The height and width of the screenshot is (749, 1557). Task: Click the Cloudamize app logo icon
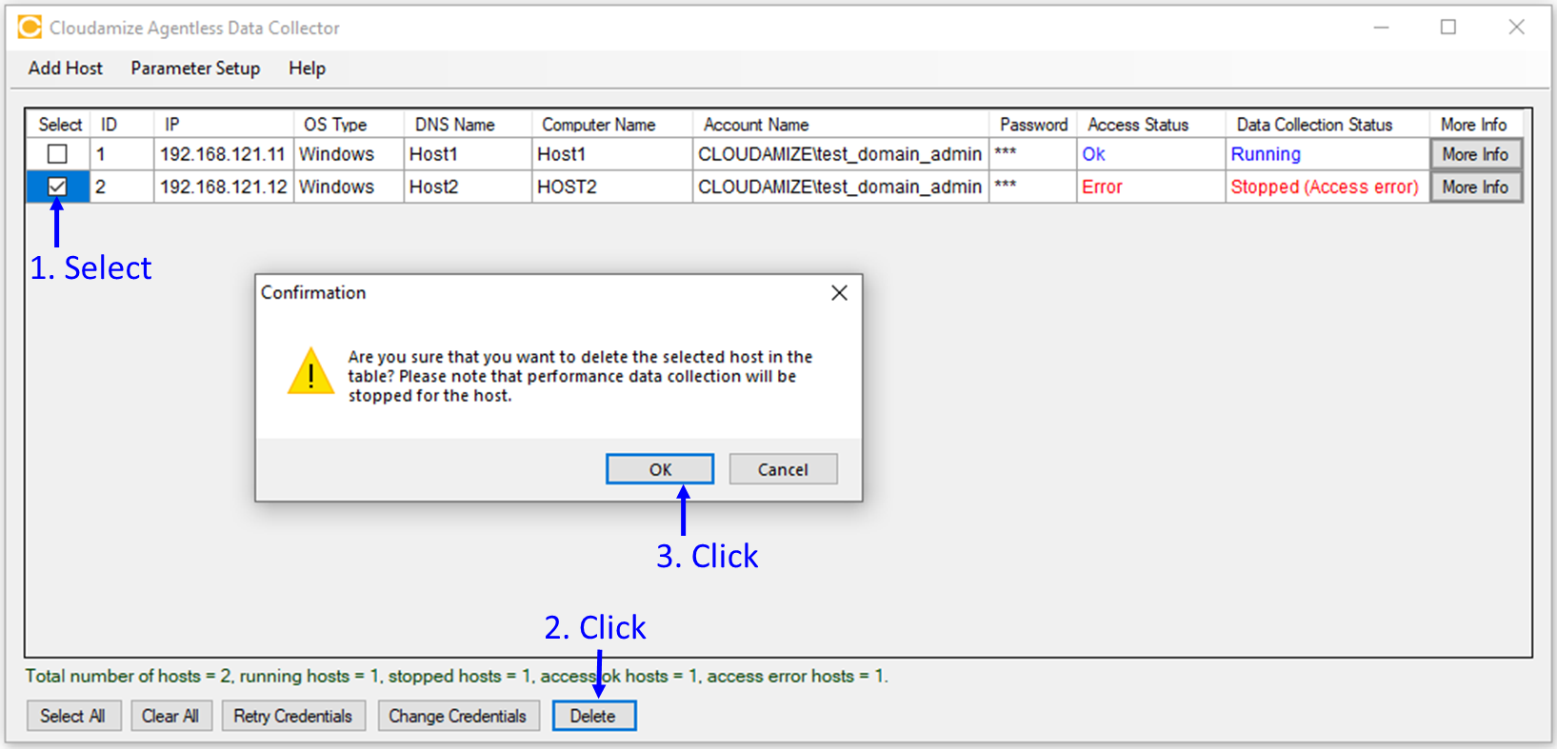[30, 28]
